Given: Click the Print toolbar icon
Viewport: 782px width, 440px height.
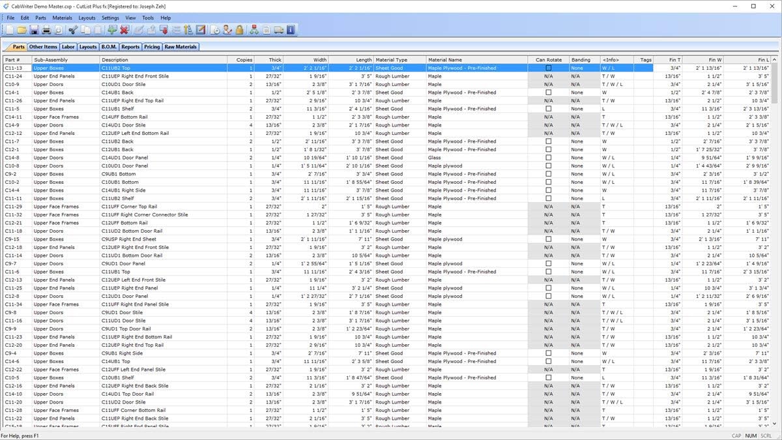Looking at the screenshot, I should 46,30.
